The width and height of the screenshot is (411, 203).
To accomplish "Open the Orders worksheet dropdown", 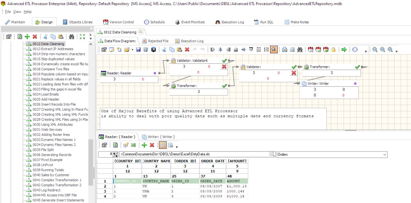I will click(385, 155).
